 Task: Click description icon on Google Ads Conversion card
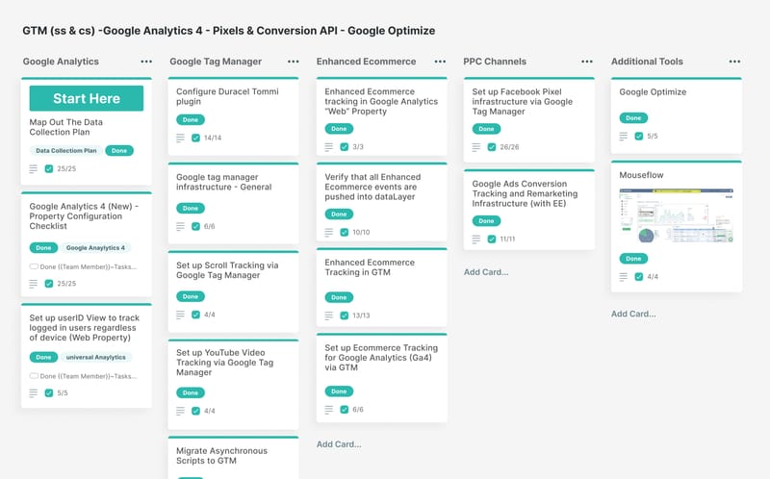(475, 239)
